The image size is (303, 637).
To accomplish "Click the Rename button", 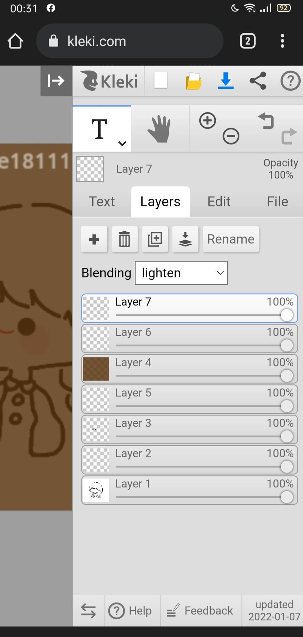I will coord(231,239).
